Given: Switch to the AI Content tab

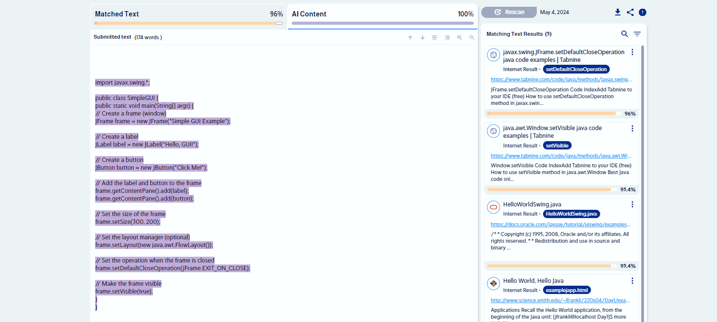Looking at the screenshot, I should pos(382,15).
